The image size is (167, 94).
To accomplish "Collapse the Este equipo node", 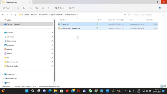I will [x=2, y=74].
